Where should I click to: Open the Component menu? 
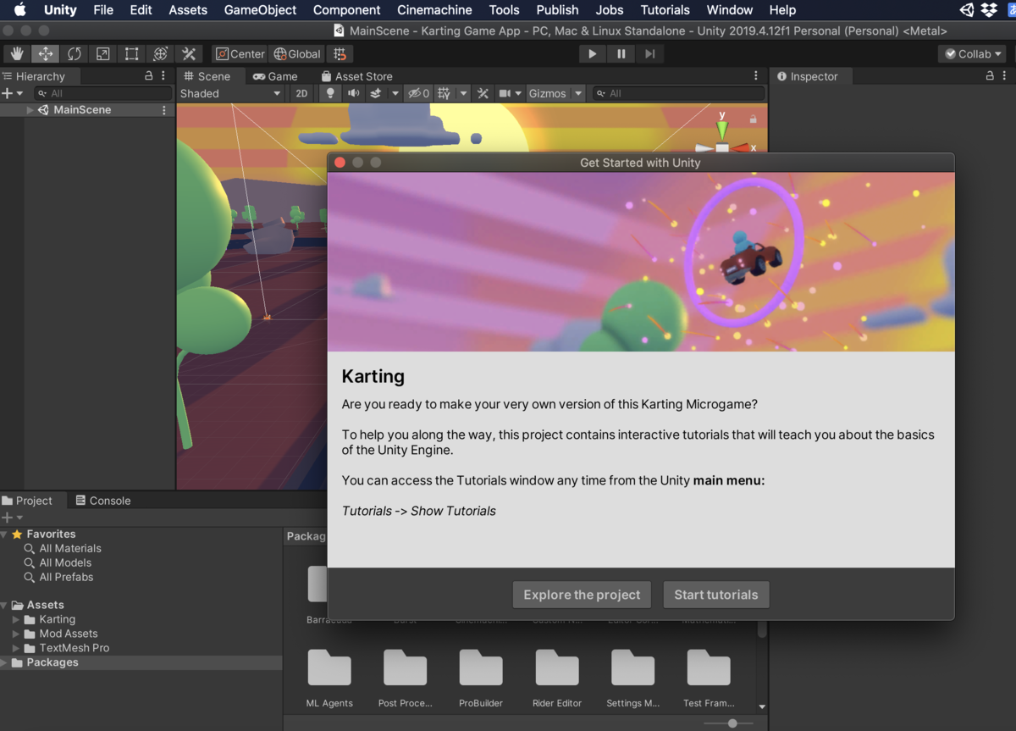[x=347, y=10]
